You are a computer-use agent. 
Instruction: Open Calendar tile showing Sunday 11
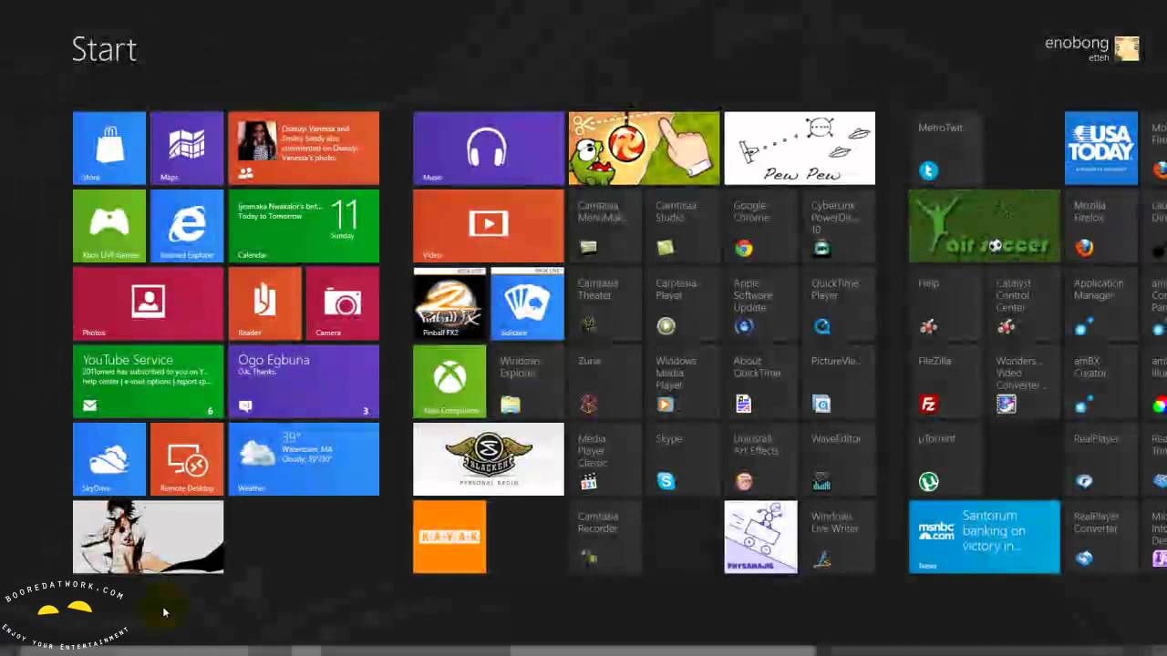(304, 226)
